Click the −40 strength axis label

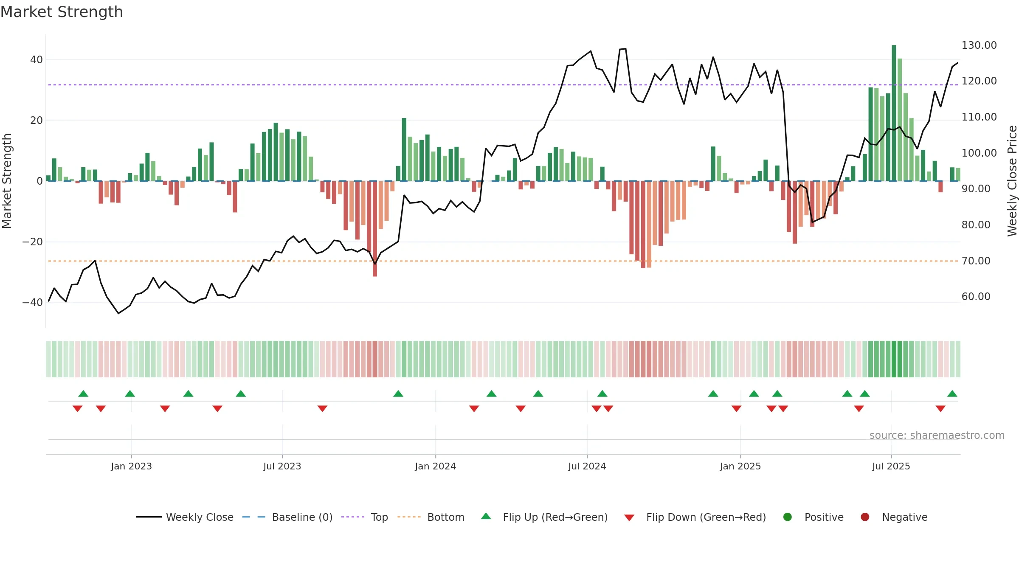coord(33,303)
